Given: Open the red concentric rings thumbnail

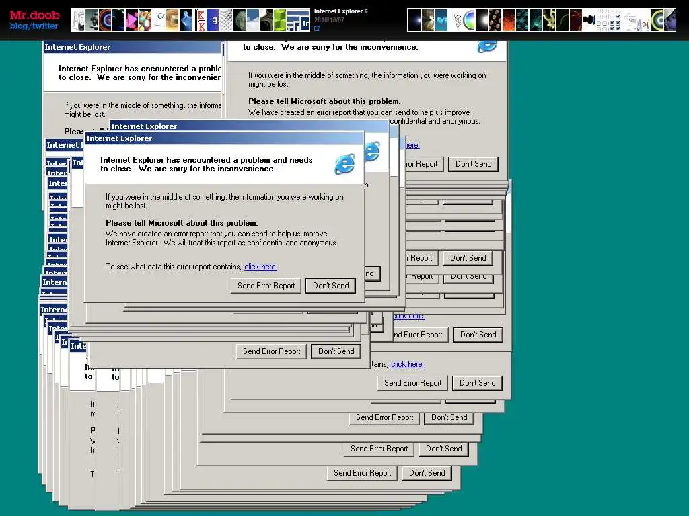Looking at the screenshot, I should pos(106,20).
